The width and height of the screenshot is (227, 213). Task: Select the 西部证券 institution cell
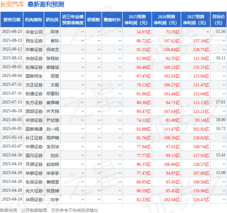click(x=34, y=112)
